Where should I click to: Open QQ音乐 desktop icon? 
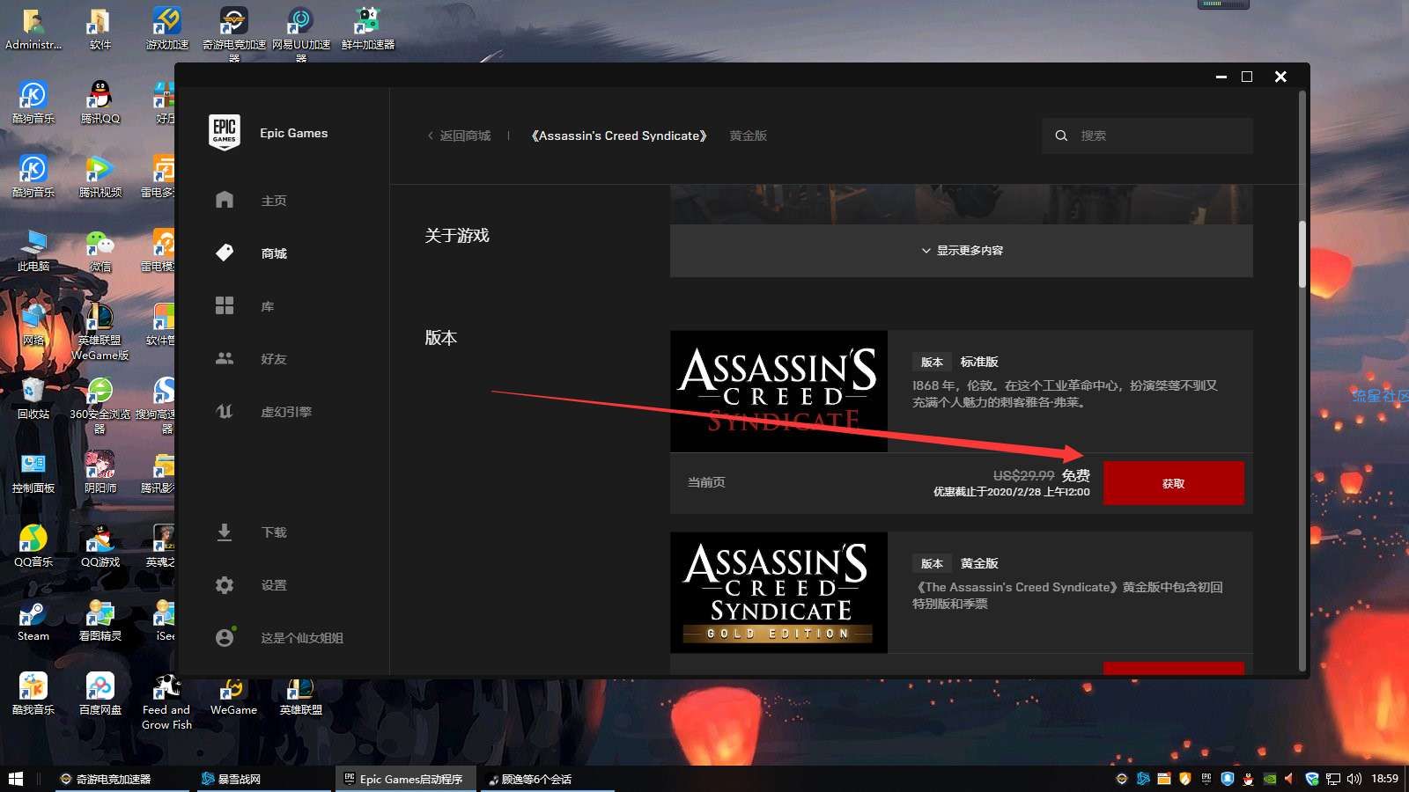coord(33,546)
